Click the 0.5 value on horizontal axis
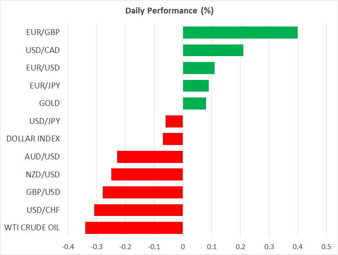338x255 pixels. coord(326,247)
